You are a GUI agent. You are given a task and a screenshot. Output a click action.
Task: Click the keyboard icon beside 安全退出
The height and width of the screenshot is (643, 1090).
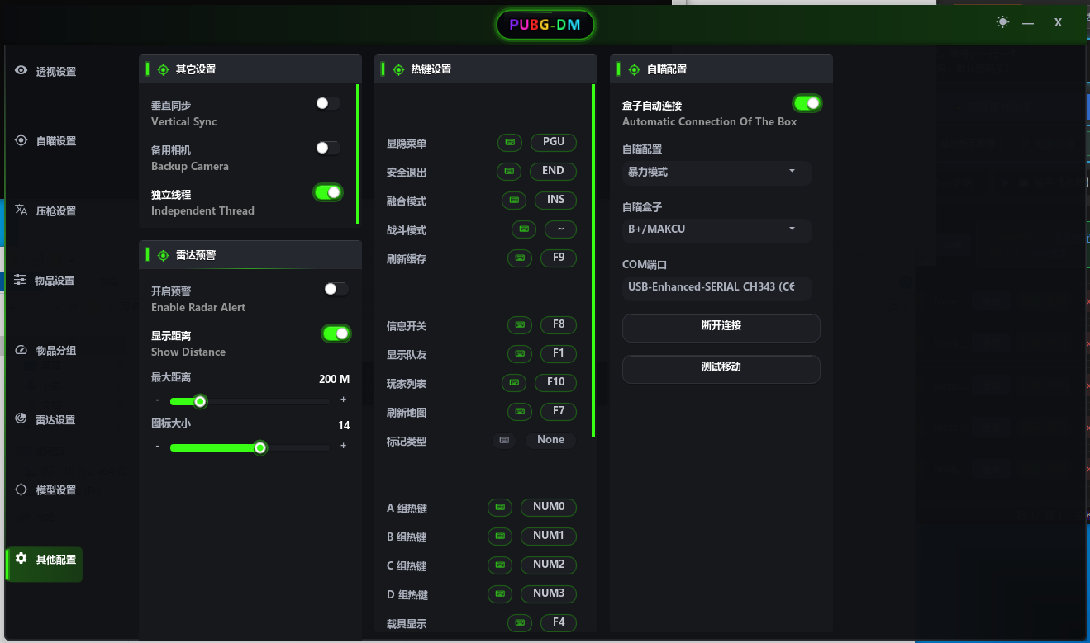(509, 172)
